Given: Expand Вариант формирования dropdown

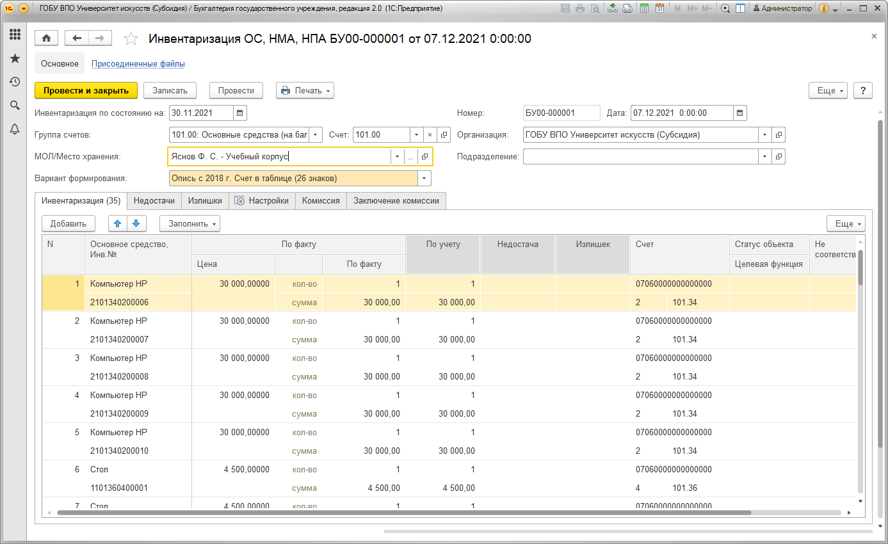Looking at the screenshot, I should click(424, 179).
